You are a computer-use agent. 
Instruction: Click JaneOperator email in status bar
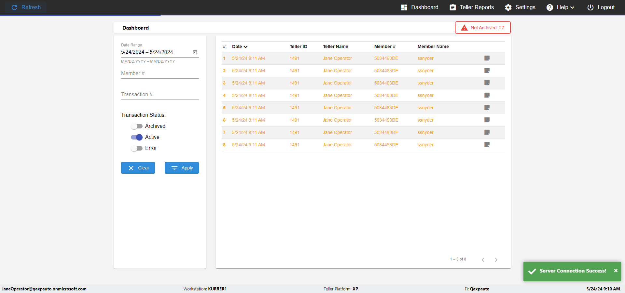click(x=44, y=289)
